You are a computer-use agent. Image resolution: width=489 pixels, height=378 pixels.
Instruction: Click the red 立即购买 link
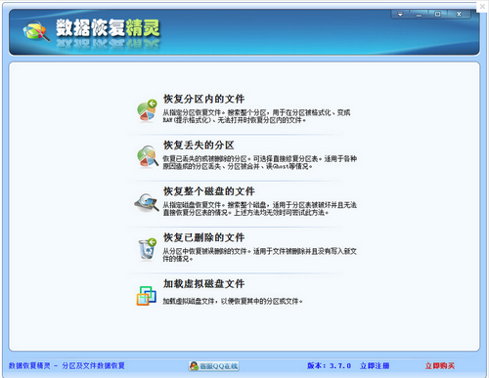pos(440,365)
